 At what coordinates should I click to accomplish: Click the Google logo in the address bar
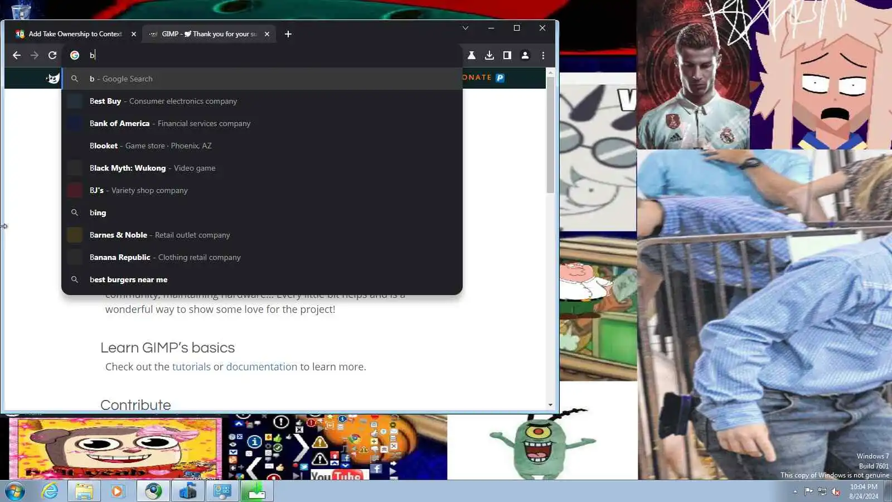click(75, 55)
